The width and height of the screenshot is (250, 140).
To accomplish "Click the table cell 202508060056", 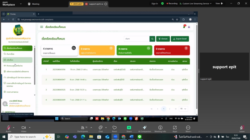I will (x=59, y=69).
